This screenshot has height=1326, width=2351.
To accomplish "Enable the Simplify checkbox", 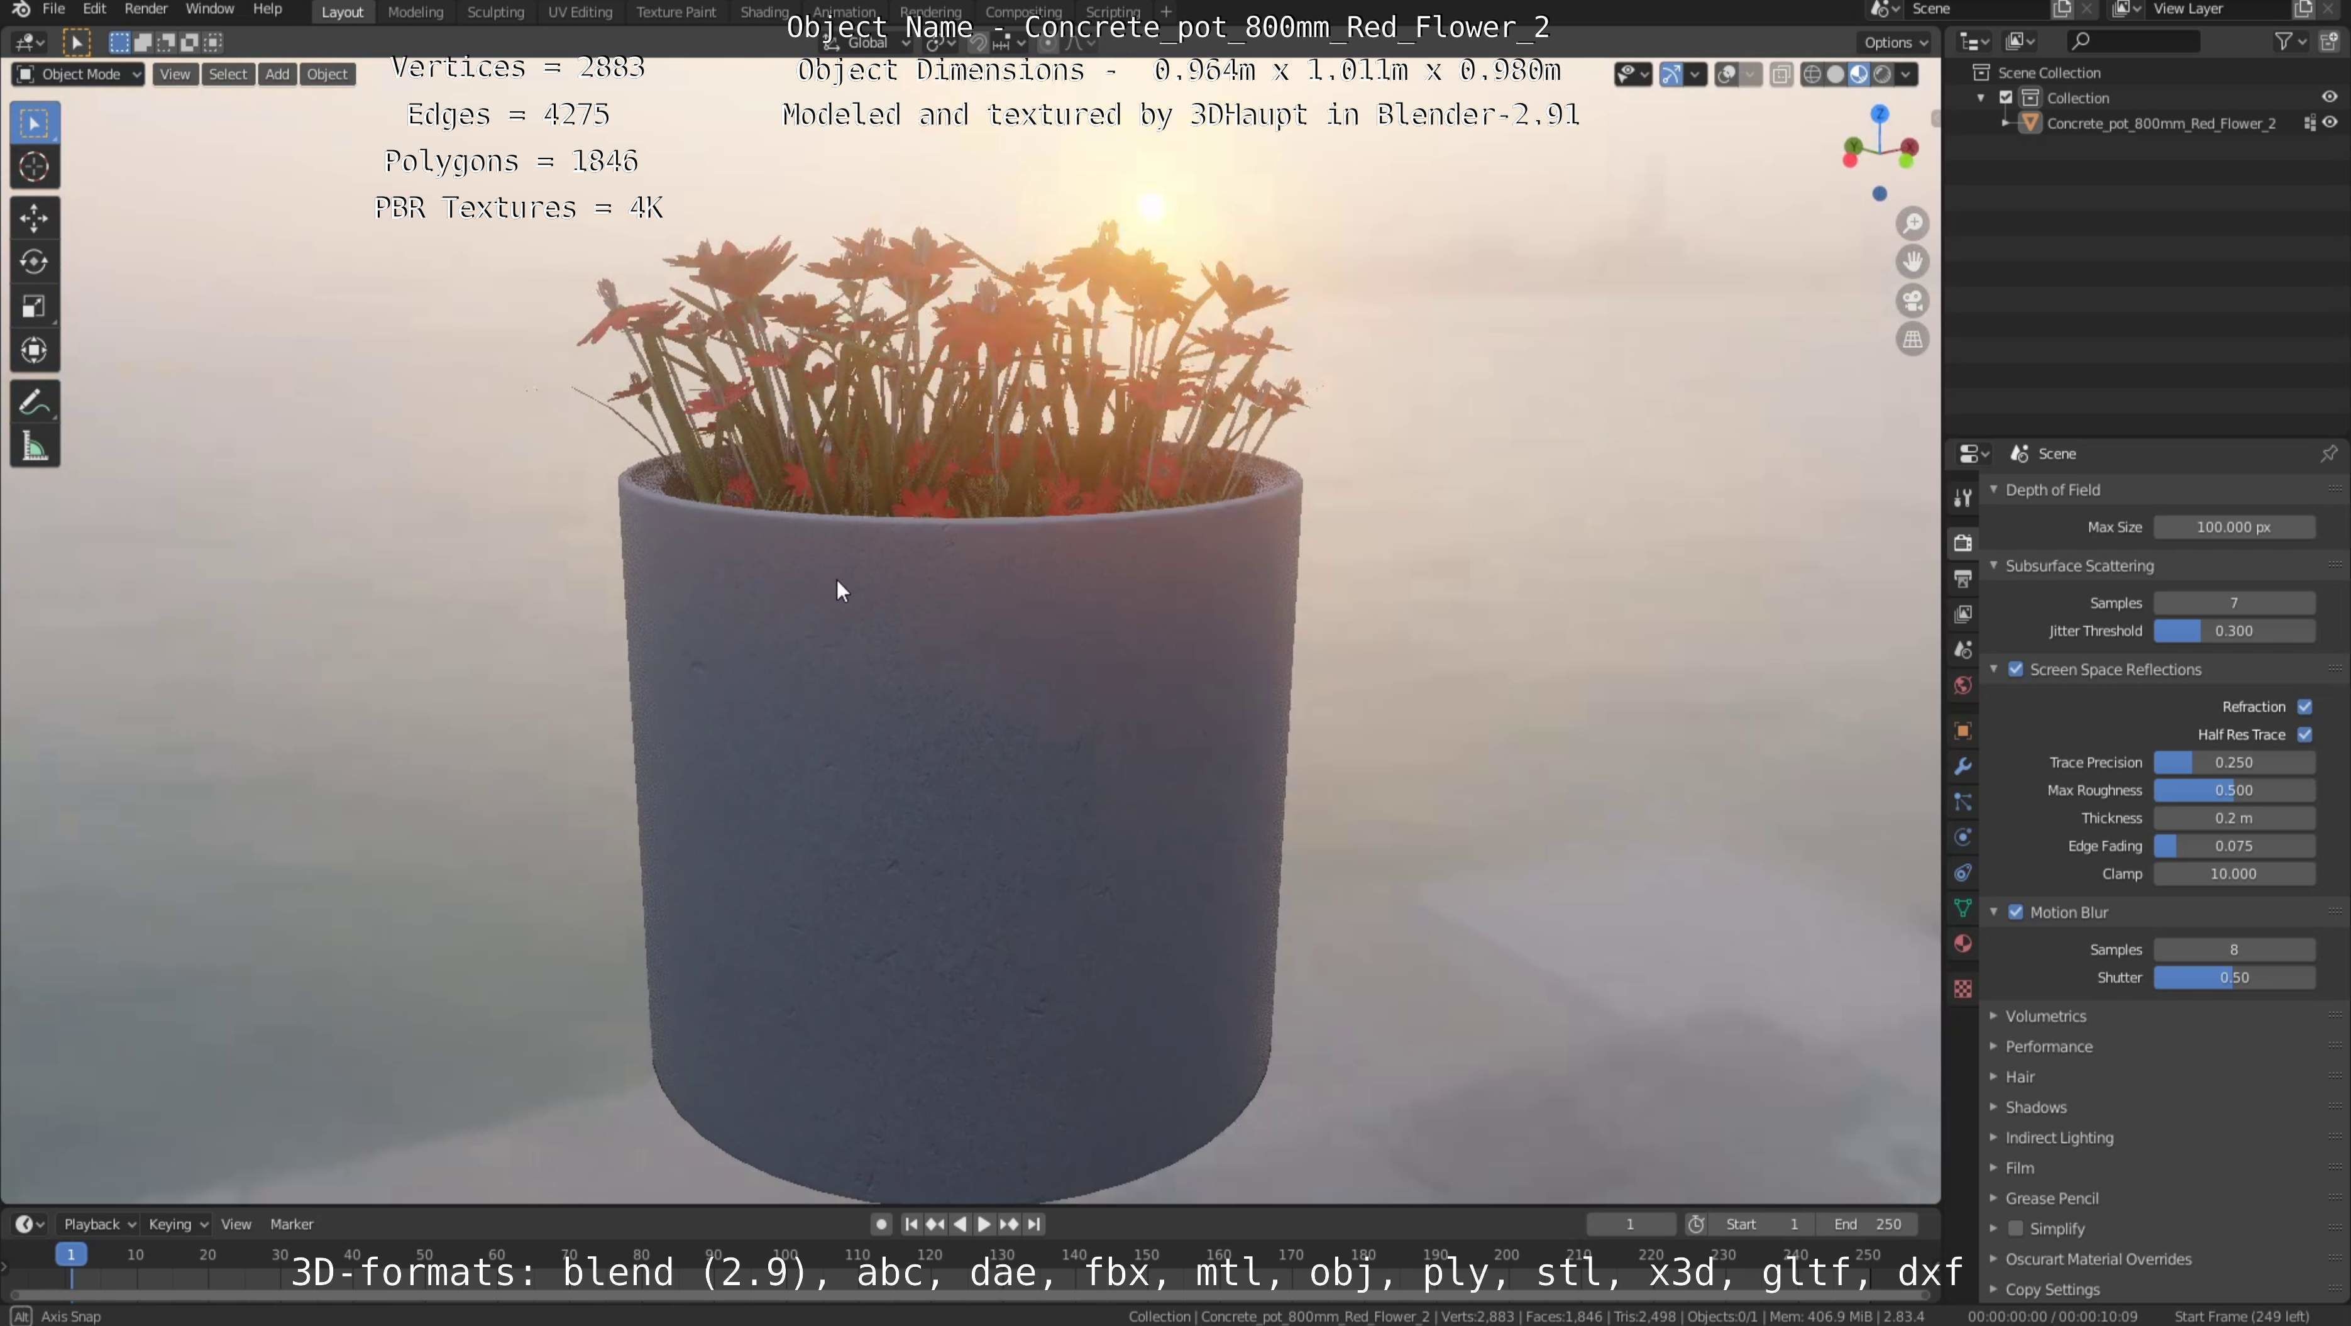I will click(x=2016, y=1229).
